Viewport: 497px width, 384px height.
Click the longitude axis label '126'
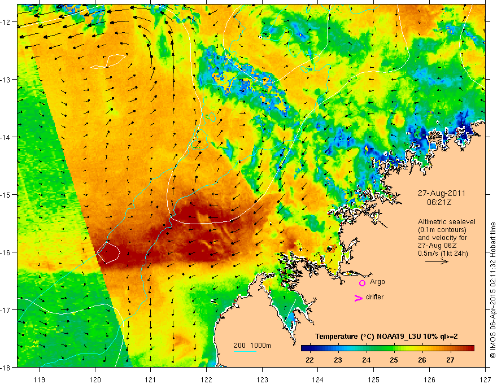(x=429, y=379)
